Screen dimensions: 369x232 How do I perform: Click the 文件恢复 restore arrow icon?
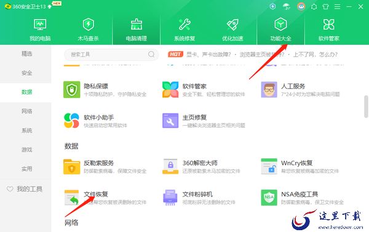click(x=71, y=198)
